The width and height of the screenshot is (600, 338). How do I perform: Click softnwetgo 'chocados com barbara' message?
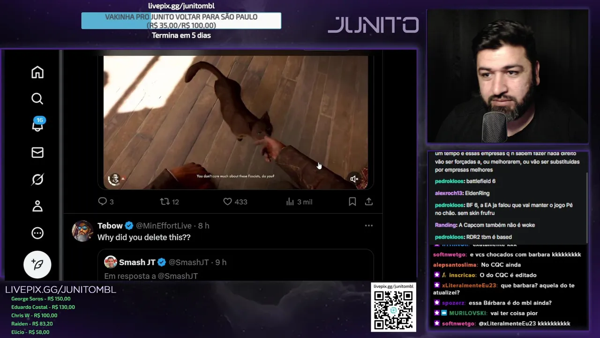point(507,254)
